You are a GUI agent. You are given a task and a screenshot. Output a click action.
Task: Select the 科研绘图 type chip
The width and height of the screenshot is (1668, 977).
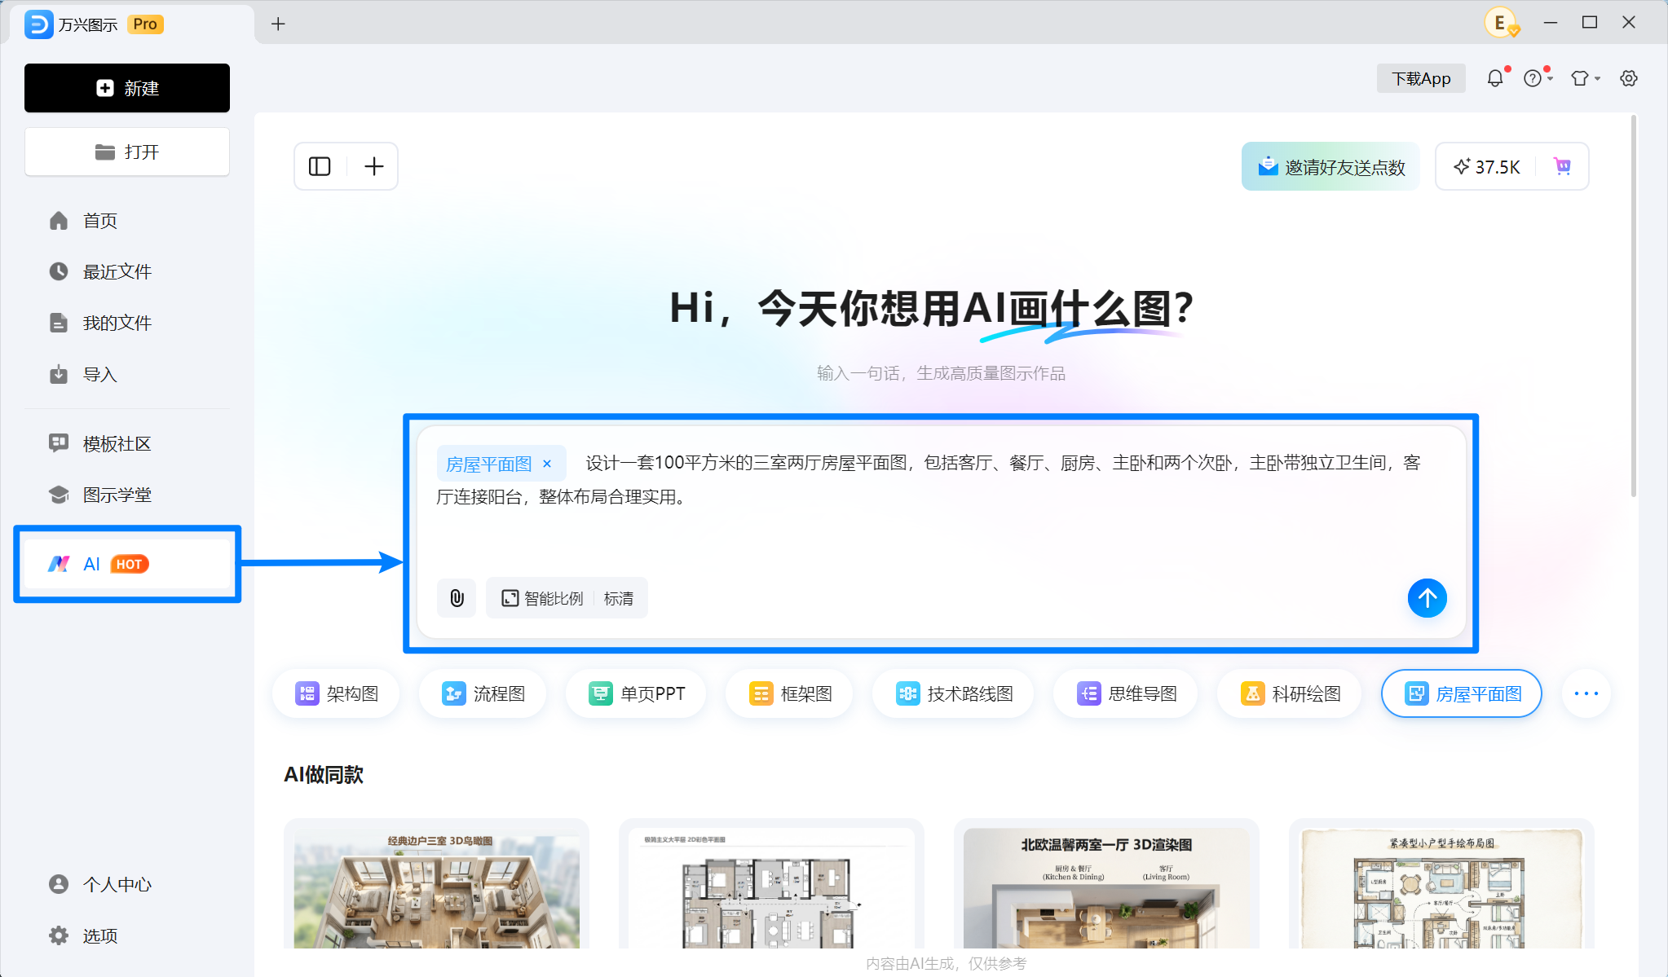click(x=1290, y=693)
